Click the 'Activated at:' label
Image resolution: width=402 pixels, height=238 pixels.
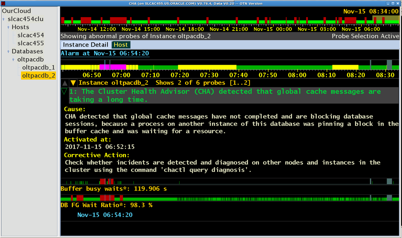87,140
